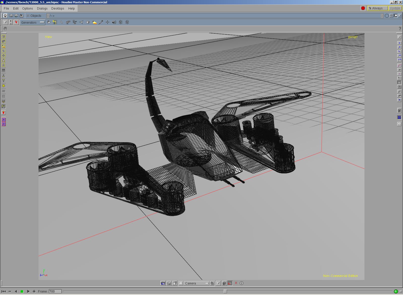Click the dice-shaped icon below the viewport
Viewport: 403px width, 295px height.
coord(224,283)
